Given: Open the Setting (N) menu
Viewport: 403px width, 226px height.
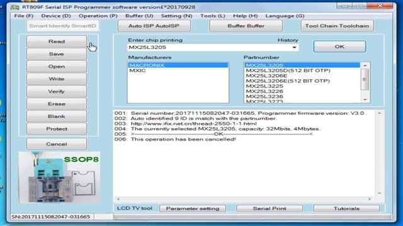Looking at the screenshot, I should point(176,16).
